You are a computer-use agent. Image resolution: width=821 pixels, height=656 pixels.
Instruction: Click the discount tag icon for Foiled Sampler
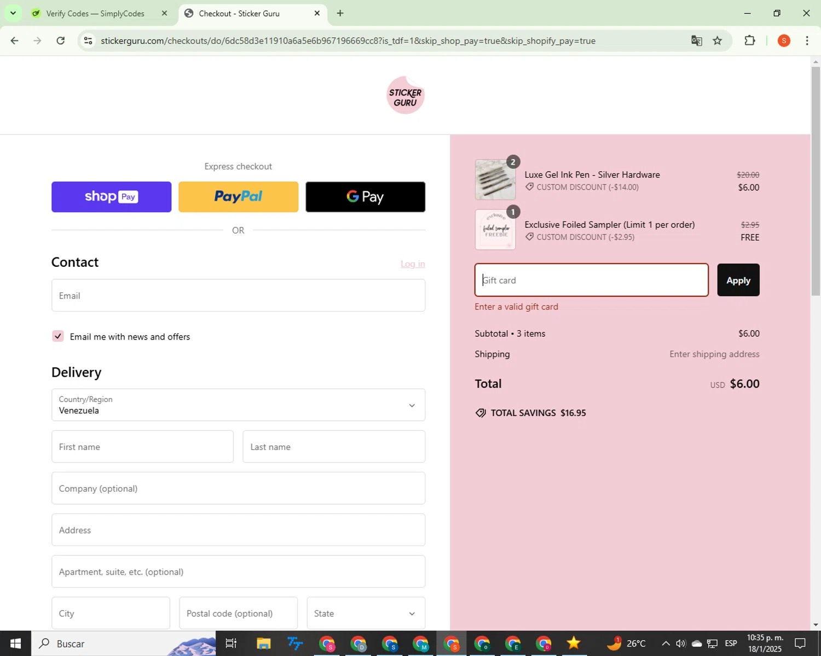(x=529, y=237)
